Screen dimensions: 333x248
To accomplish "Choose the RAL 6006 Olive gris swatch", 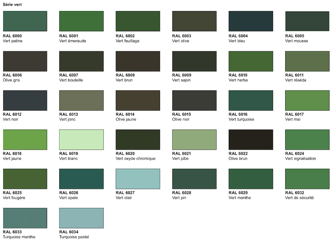I will click(25, 61).
